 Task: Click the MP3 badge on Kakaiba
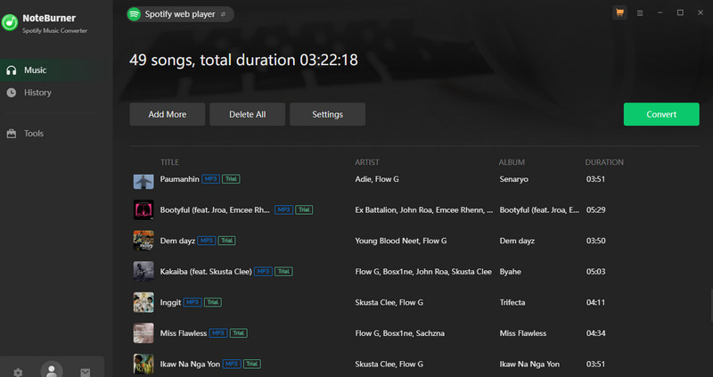pos(263,272)
